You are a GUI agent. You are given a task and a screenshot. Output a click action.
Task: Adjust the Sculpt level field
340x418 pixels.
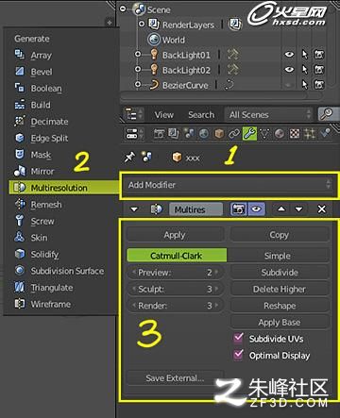click(x=176, y=289)
